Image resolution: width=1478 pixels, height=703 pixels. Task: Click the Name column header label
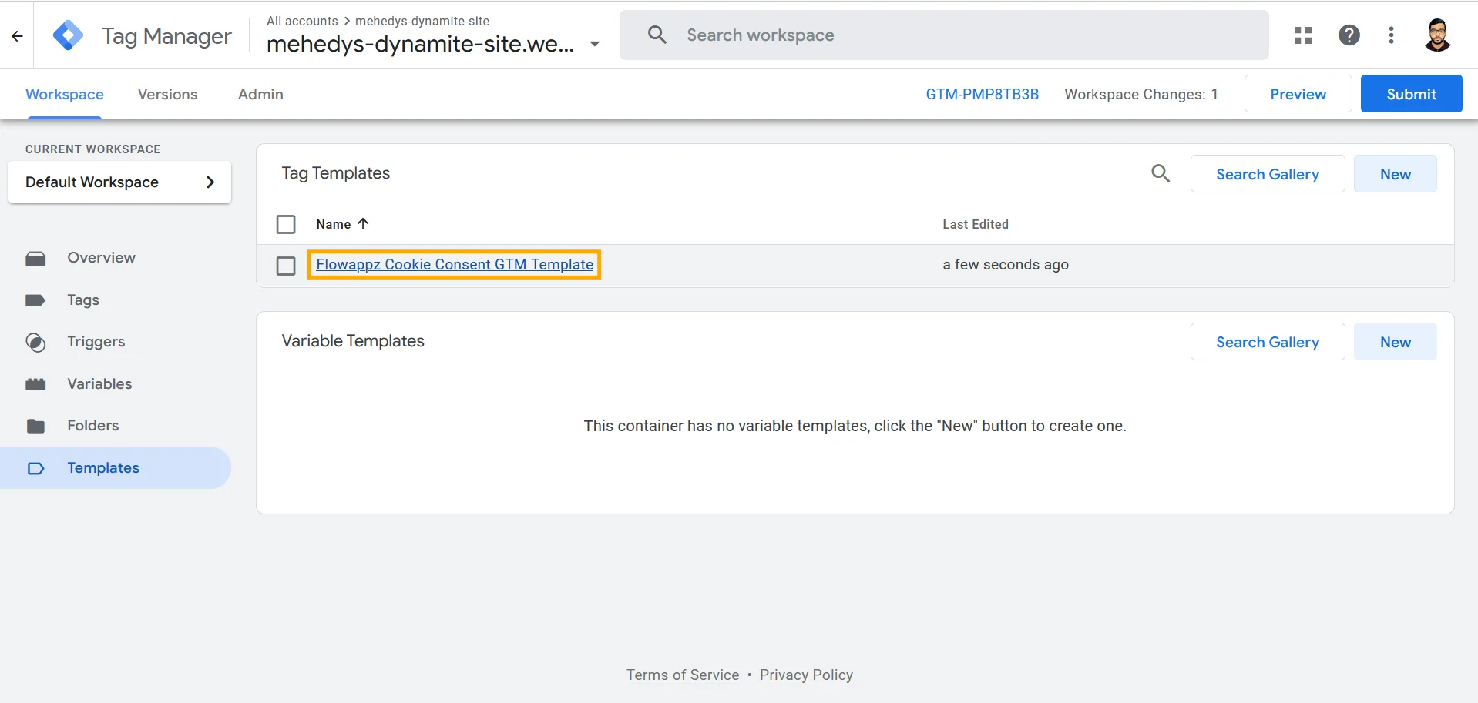tap(333, 224)
